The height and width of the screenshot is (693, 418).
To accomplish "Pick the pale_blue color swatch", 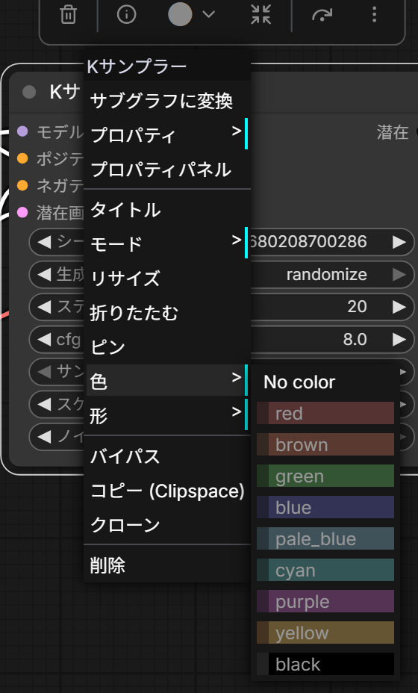I will click(x=325, y=538).
